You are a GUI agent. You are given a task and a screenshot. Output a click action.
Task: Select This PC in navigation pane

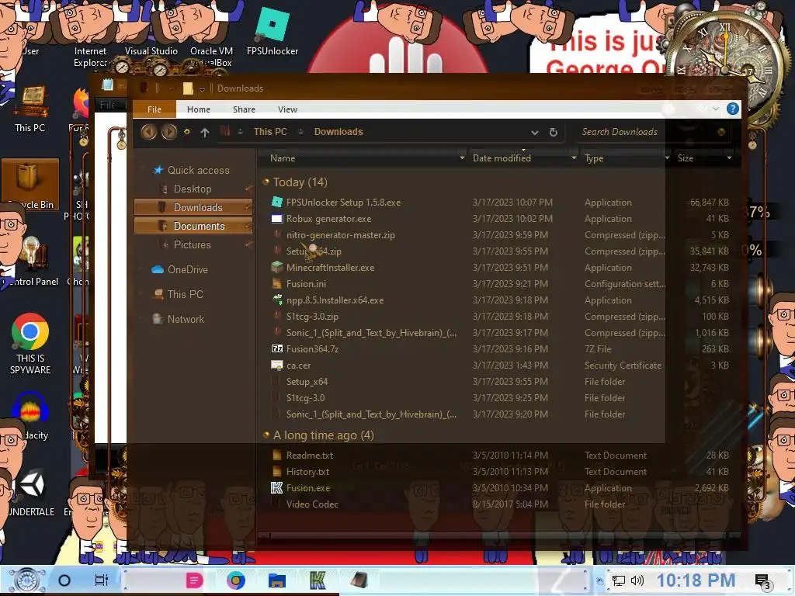click(x=185, y=294)
